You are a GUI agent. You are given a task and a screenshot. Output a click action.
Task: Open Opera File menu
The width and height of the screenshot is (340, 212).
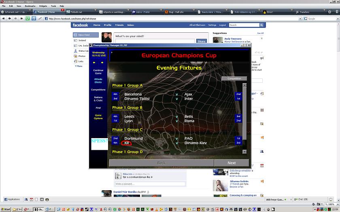click(4, 6)
